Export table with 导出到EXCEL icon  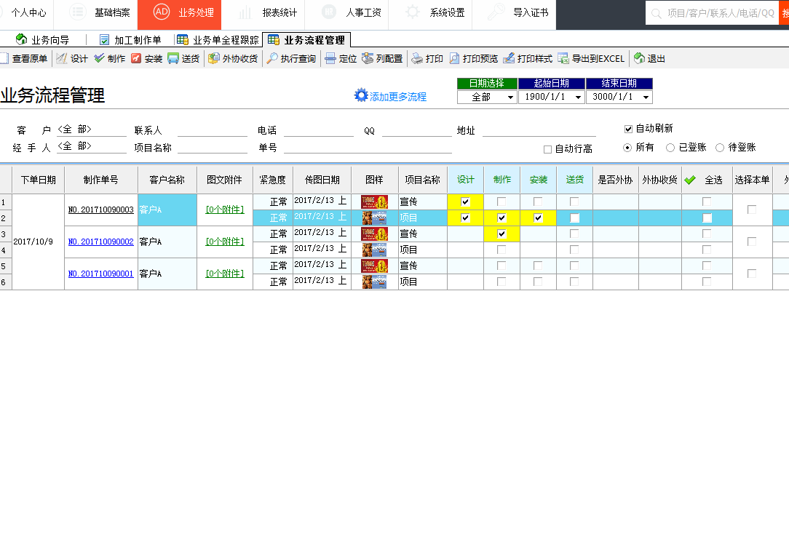tap(563, 59)
